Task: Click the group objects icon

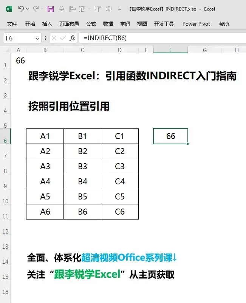Action: 82,9
